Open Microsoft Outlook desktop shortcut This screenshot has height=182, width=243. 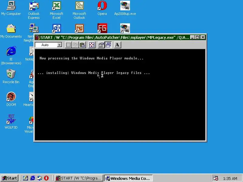coord(79,10)
